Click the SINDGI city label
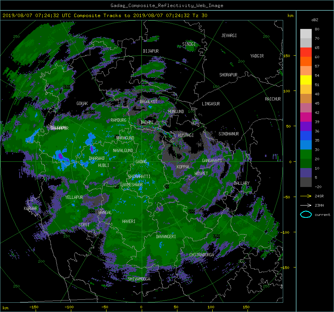This screenshot has width=334, height=312. tap(189, 44)
